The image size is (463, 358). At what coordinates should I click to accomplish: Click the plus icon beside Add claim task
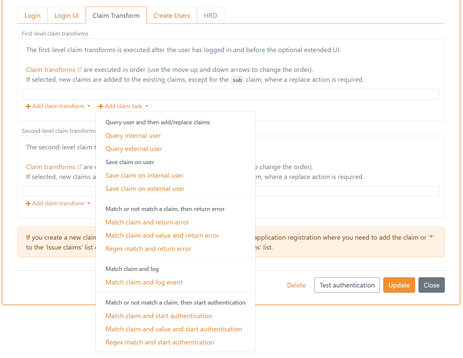click(101, 106)
